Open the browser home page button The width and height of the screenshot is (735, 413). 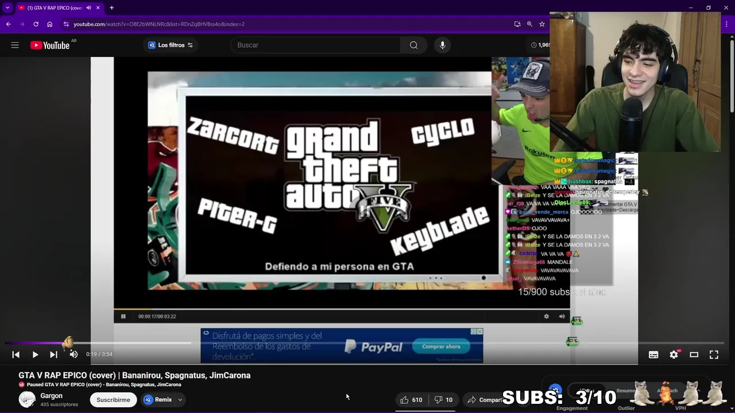pos(50,24)
